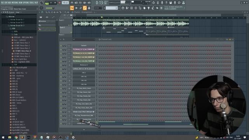Image resolution: width=249 pixels, height=140 pixels.
Task: Click the 140 tempo display
Action: point(65,3)
